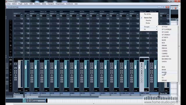Expand the Groupes submenu
This screenshot has width=186, height=105.
click(149, 27)
